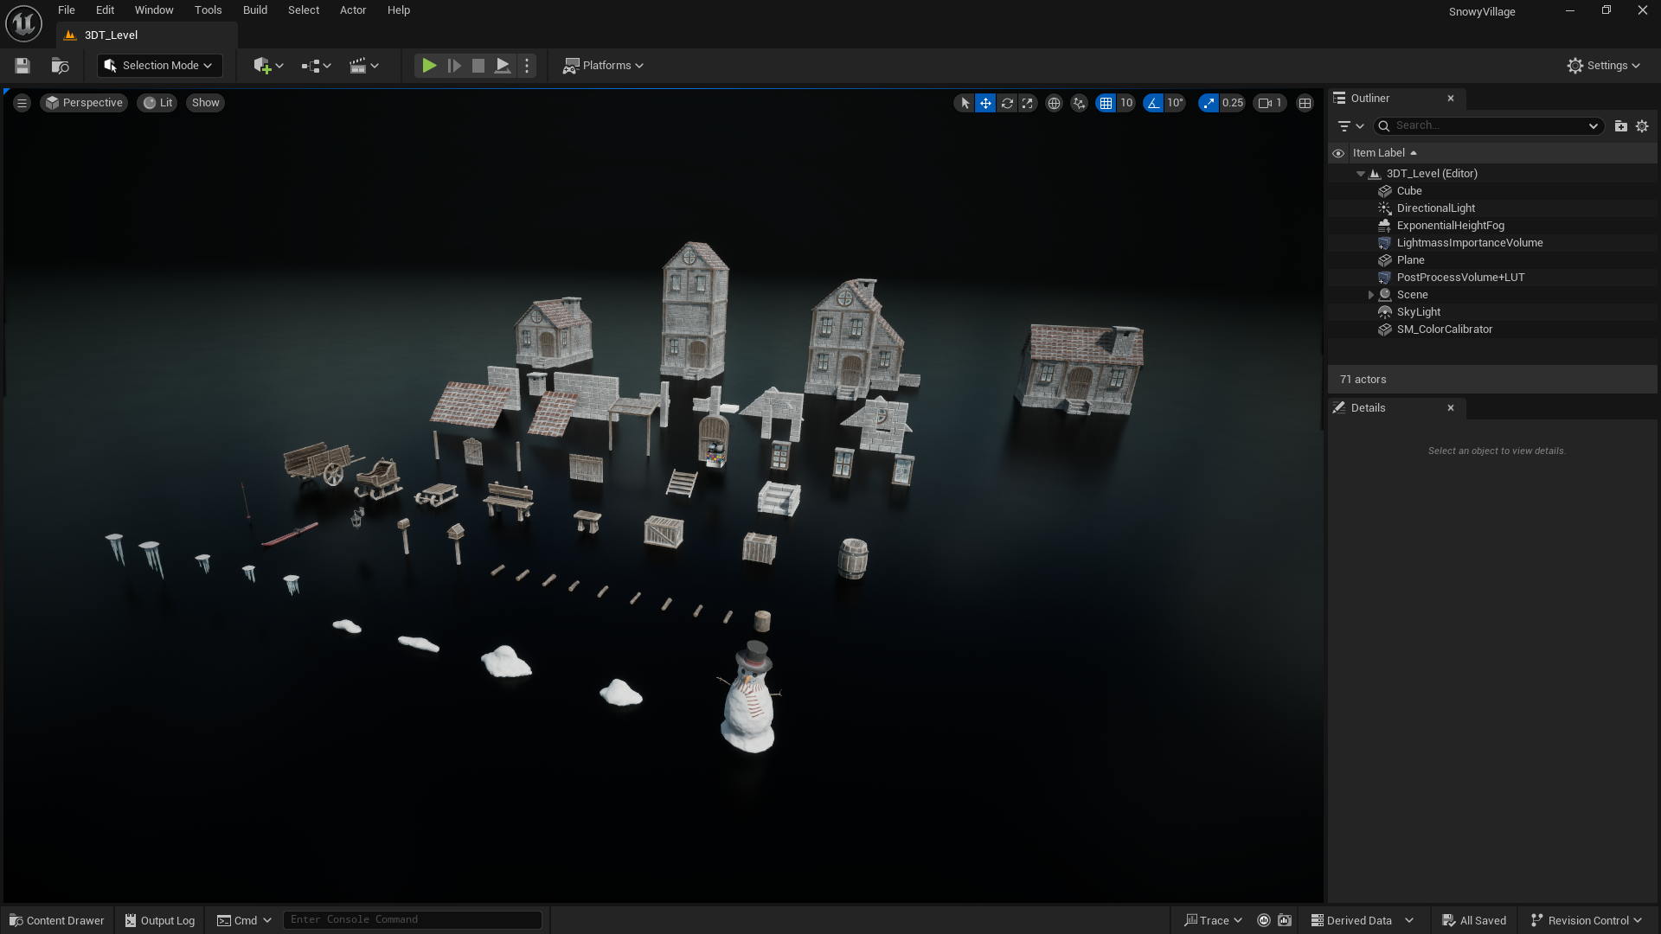Toggle grid snapping on or off
The image size is (1661, 934).
point(1106,103)
